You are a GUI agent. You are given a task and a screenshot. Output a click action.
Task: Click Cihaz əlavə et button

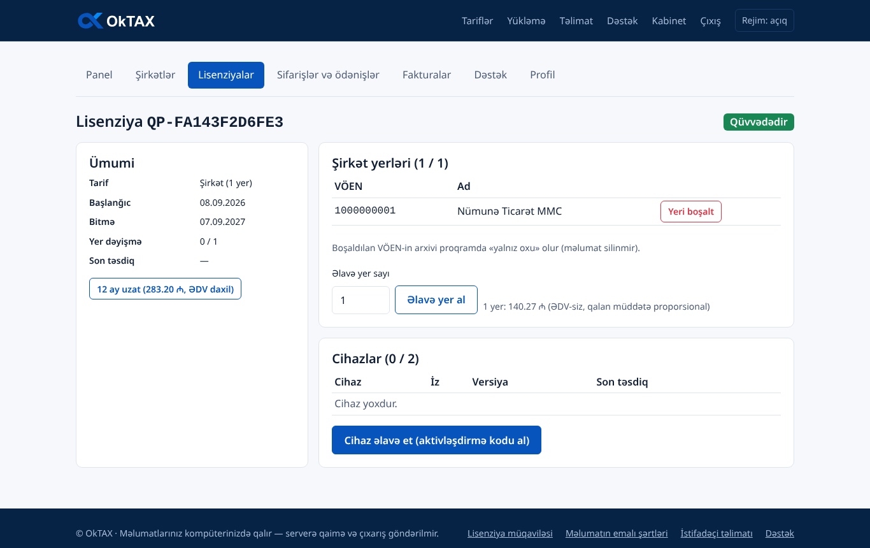(x=436, y=440)
